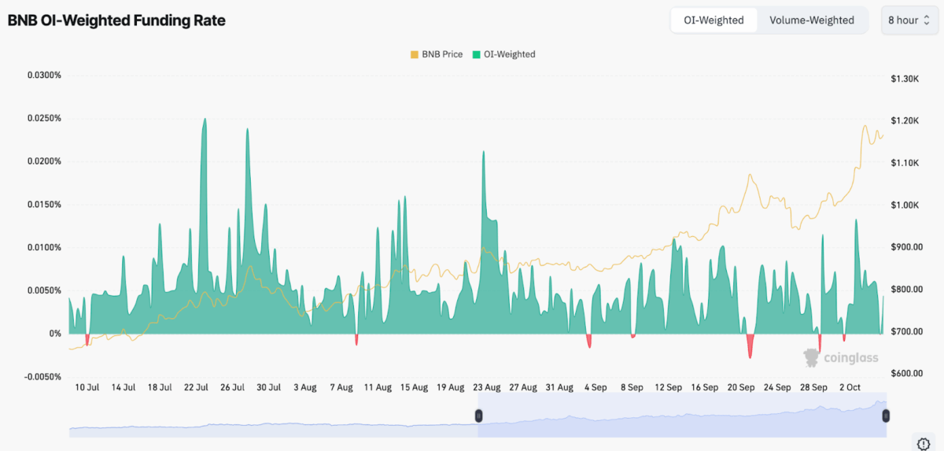Click the 2 Oct date label

tap(850, 387)
